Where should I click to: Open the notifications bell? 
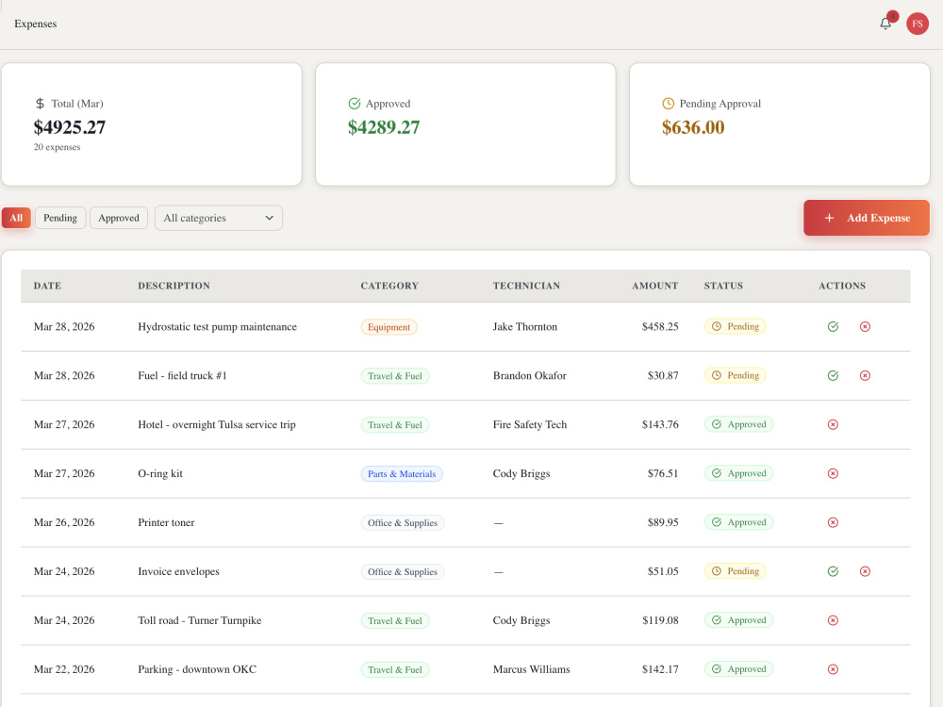[x=885, y=24]
